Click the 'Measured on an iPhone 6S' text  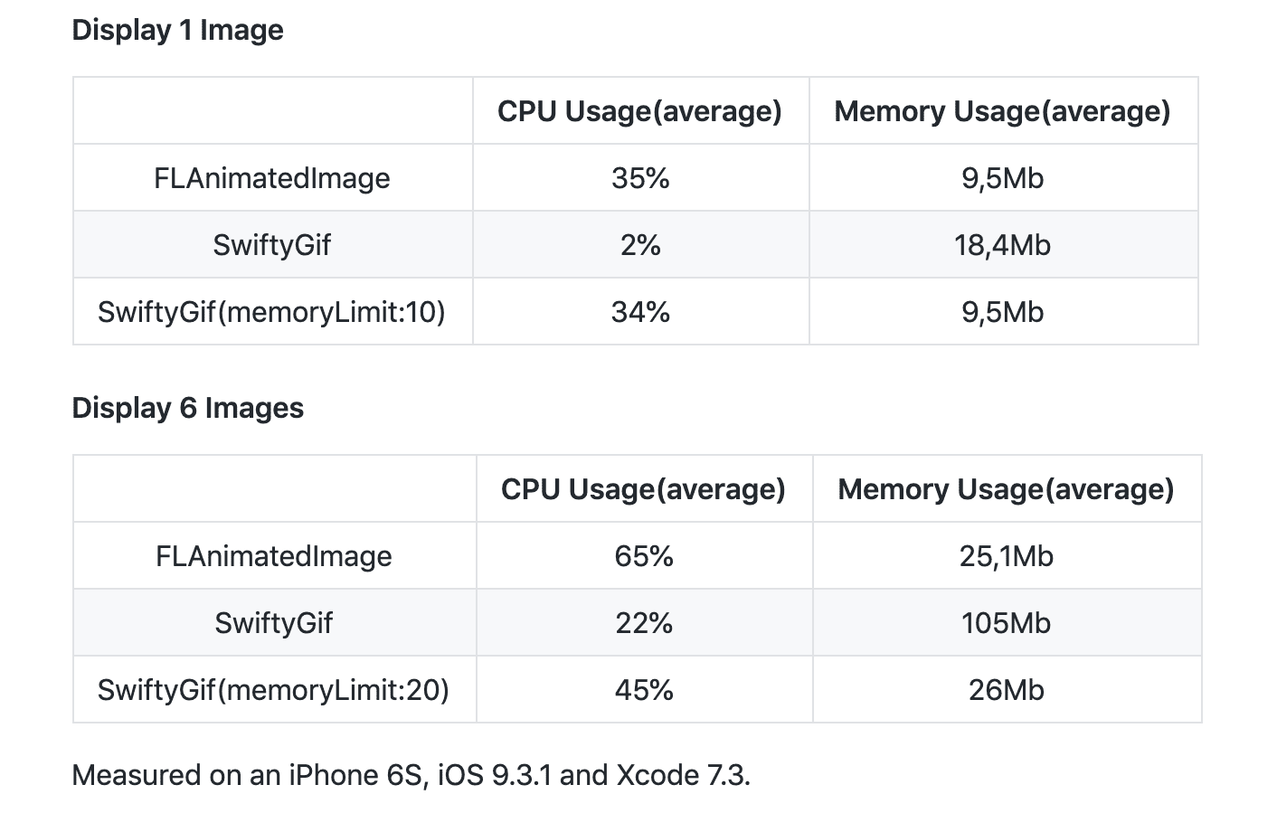250,775
